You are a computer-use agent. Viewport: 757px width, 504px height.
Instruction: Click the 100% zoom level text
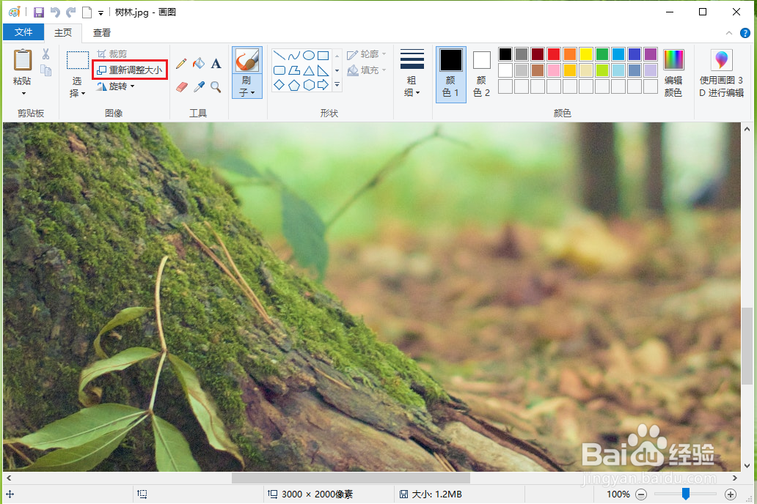(618, 494)
